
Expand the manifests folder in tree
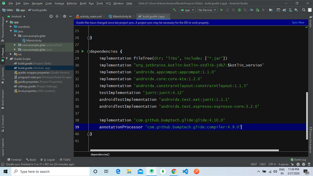coord(11,27)
